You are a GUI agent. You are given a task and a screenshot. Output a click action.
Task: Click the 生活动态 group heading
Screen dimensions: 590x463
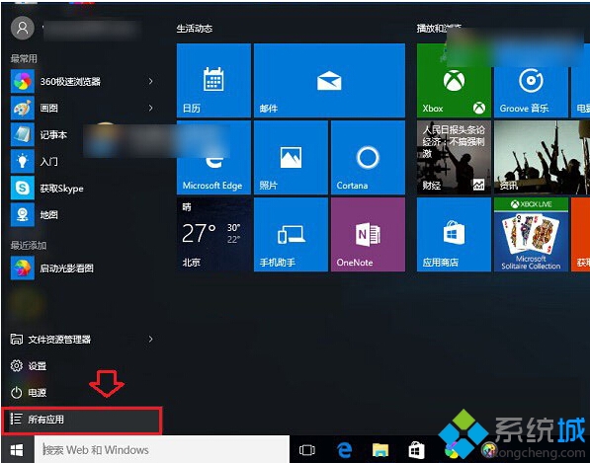click(x=195, y=29)
